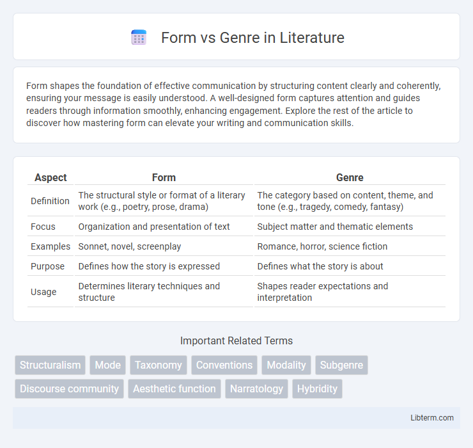Visit the Libterm.com footer link
The height and width of the screenshot is (448, 473).
pos(432,417)
